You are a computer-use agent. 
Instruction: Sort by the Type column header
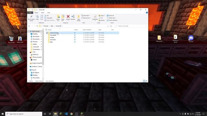point(100,30)
